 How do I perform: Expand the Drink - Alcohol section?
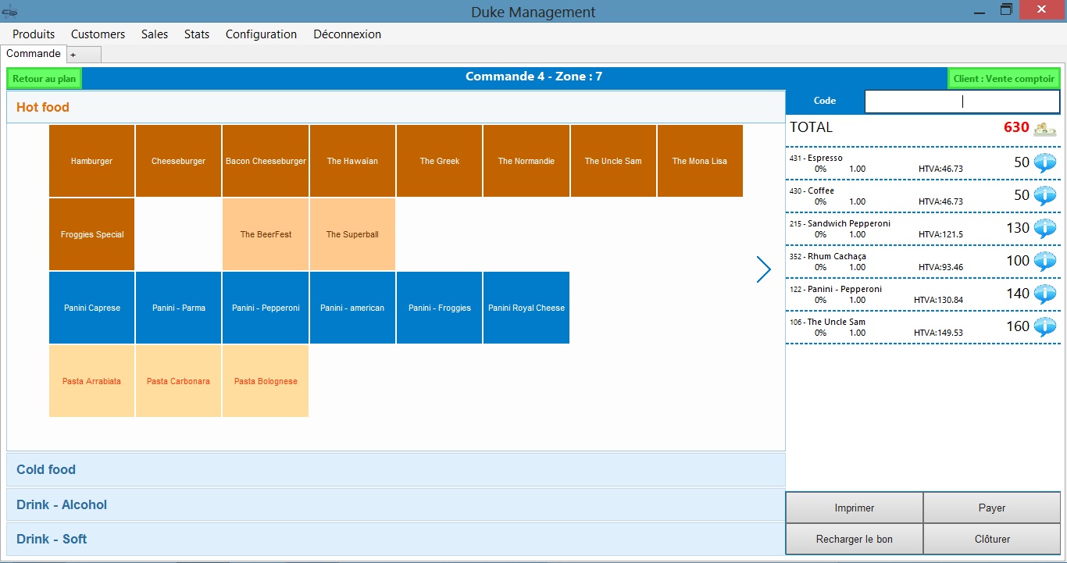click(395, 504)
